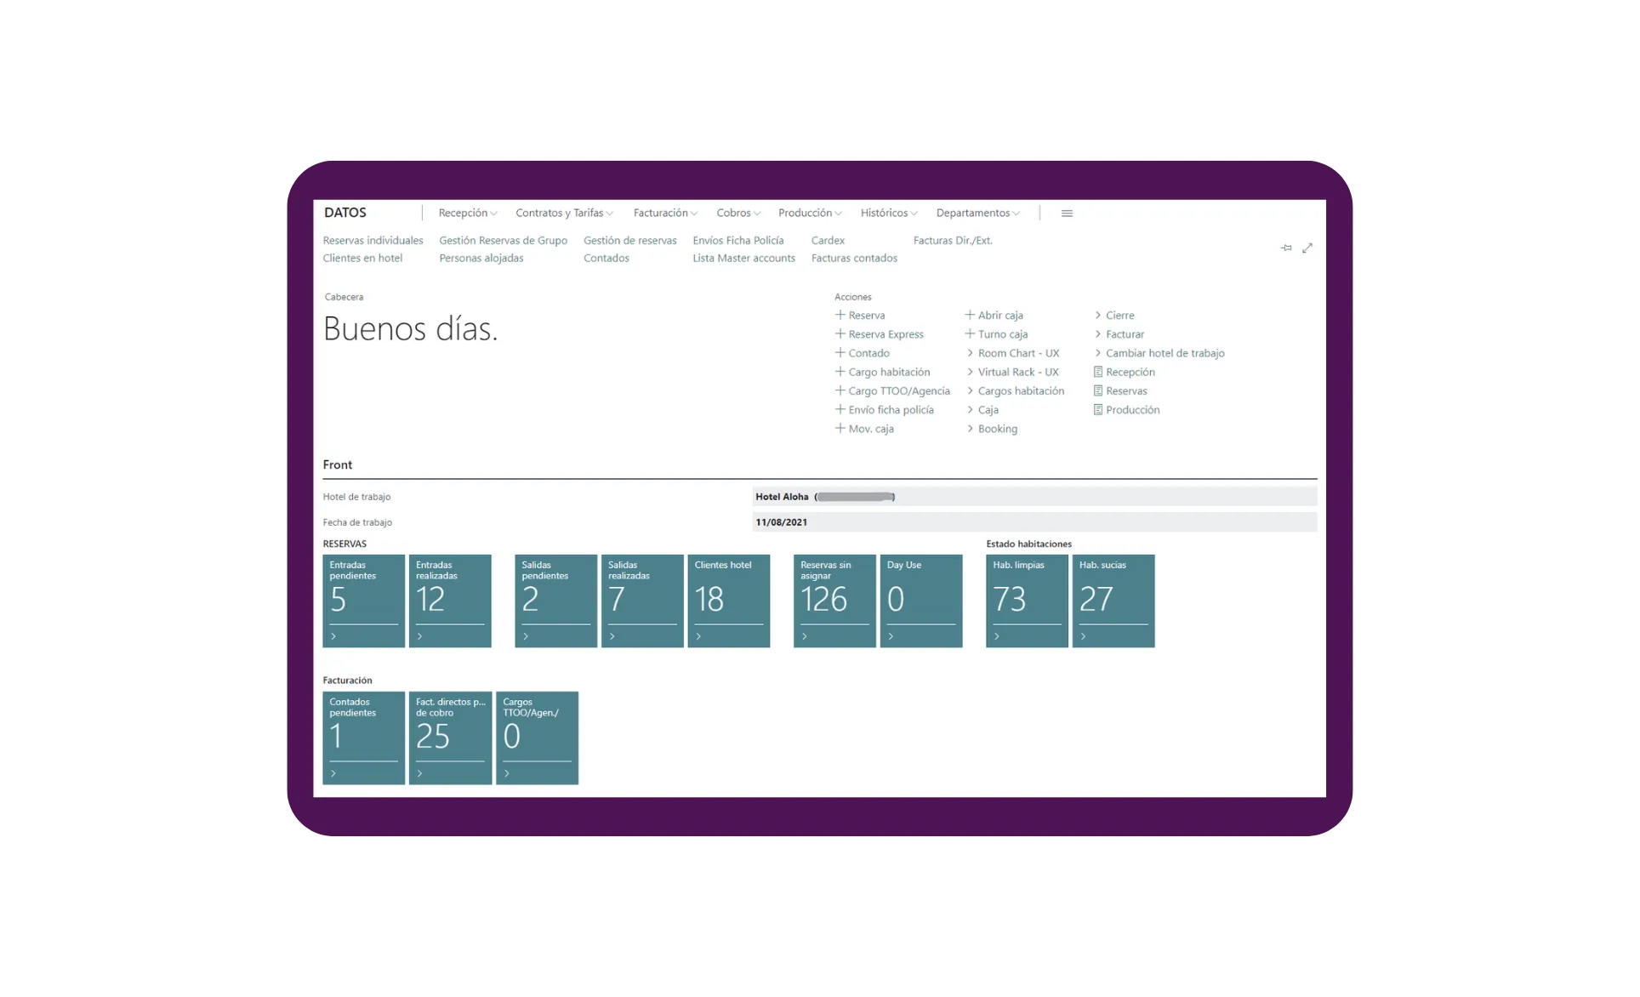Expand the Producción dropdown menu
Image resolution: width=1640 pixels, height=997 pixels.
[x=810, y=214]
